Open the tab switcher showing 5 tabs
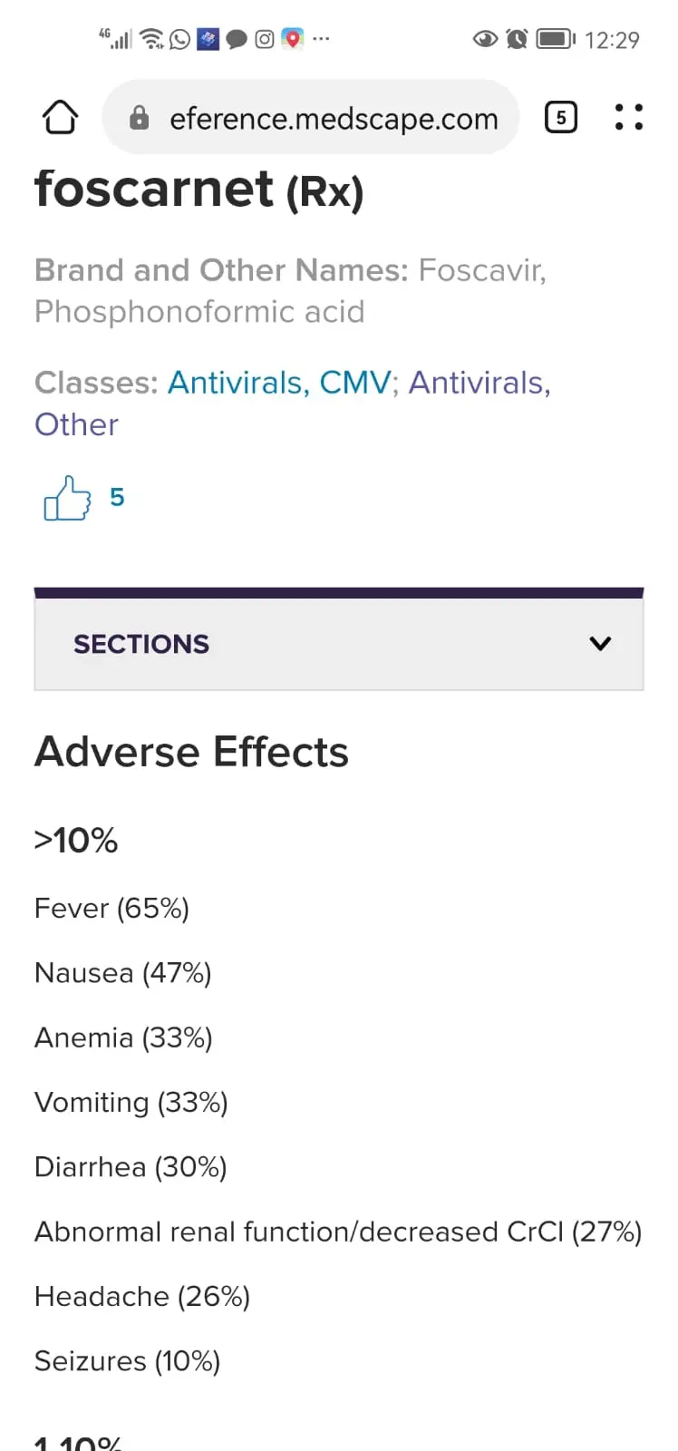This screenshot has width=678, height=1451. (560, 117)
